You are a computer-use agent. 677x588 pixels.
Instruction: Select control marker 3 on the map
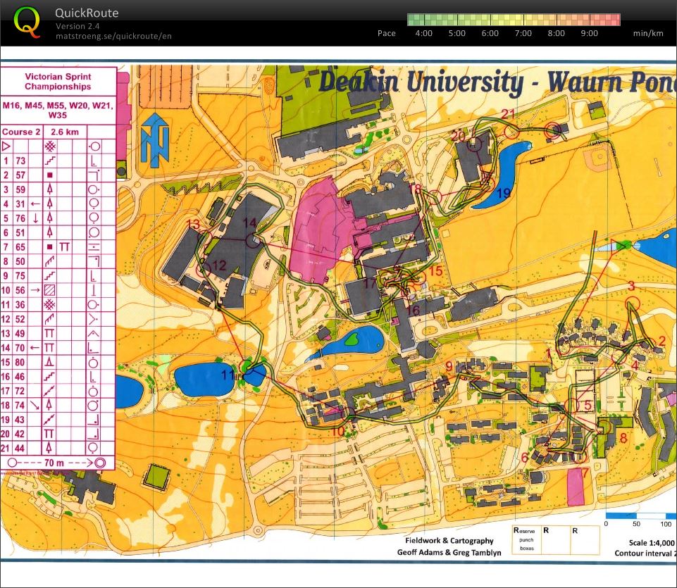632,302
